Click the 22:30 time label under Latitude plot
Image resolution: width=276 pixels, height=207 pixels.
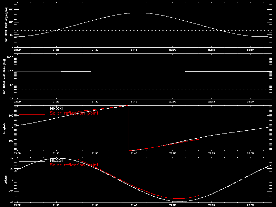250,205
